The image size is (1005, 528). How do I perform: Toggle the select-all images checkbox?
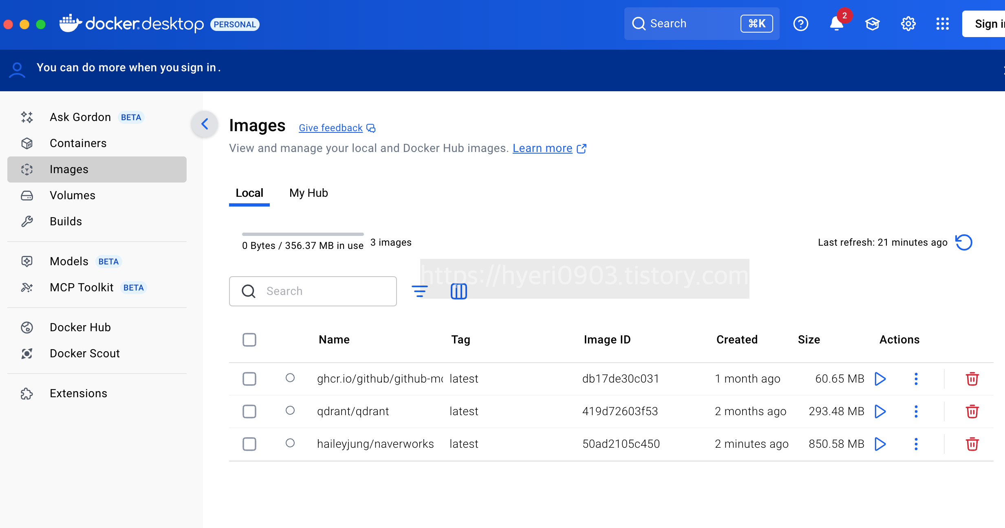click(x=249, y=340)
